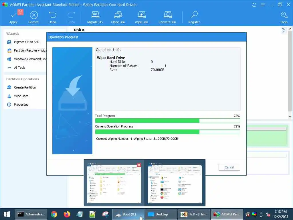Open the Migrate OS tool
Screen dimensions: 293x220
(x=95, y=17)
